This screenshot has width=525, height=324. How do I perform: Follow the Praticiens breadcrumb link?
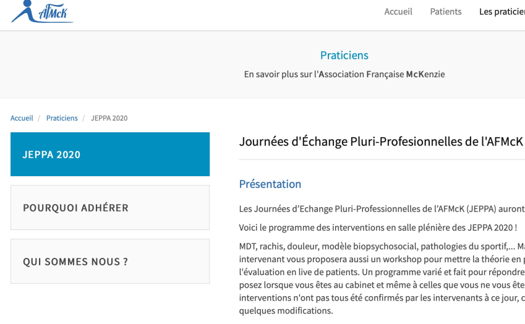[x=62, y=118]
